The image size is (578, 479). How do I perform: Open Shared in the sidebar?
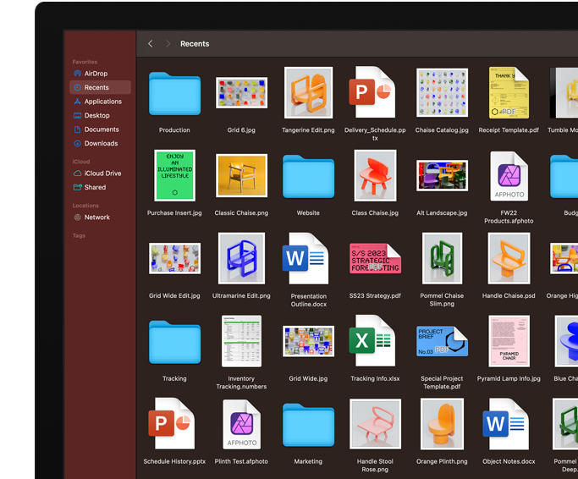coord(100,187)
